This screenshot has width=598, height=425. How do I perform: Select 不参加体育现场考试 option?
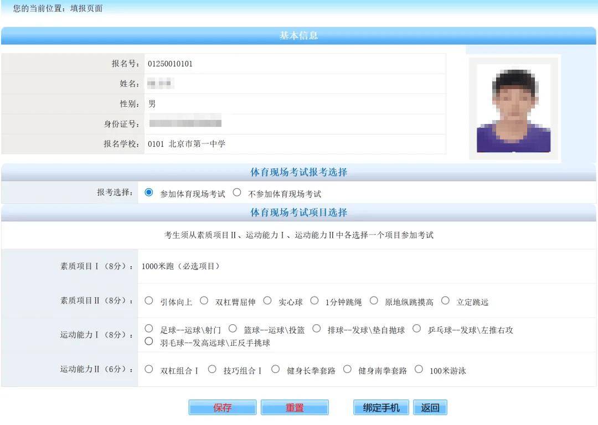click(237, 192)
